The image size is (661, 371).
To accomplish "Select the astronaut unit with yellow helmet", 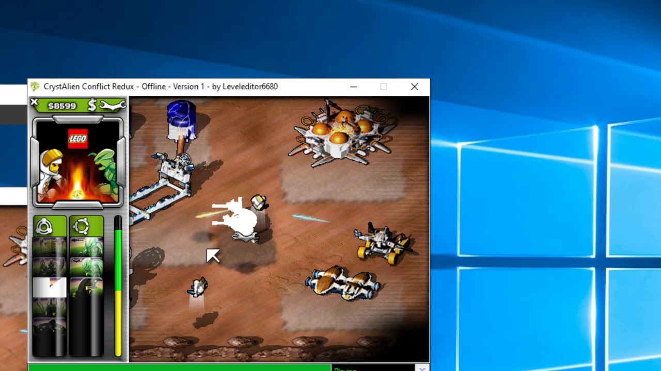I will point(259,203).
